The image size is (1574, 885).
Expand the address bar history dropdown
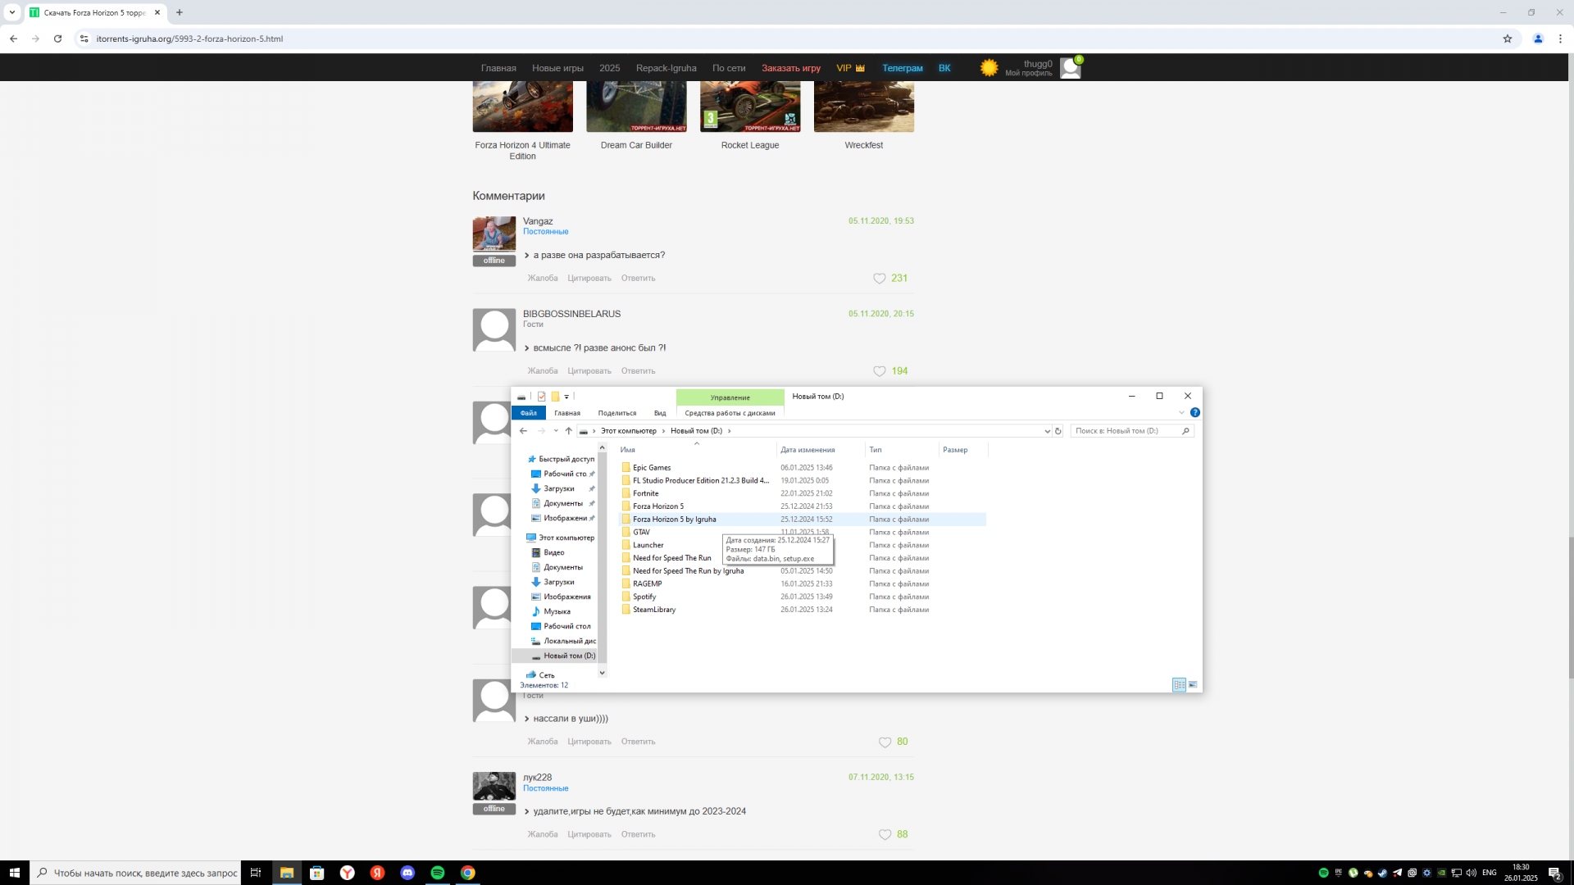click(x=1047, y=431)
